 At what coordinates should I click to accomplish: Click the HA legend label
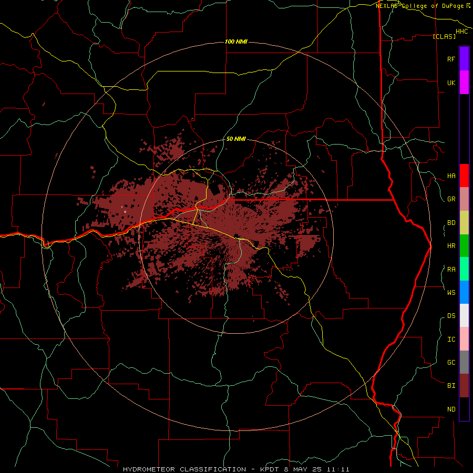click(x=451, y=176)
